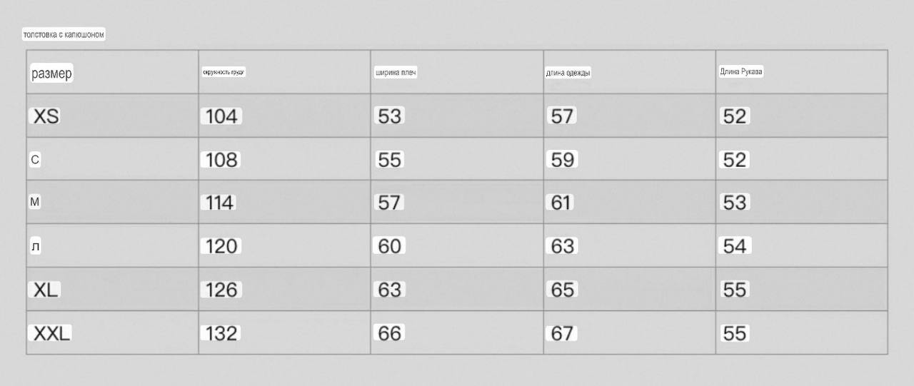Select the XXL size row label
The image size is (914, 386).
click(x=51, y=333)
